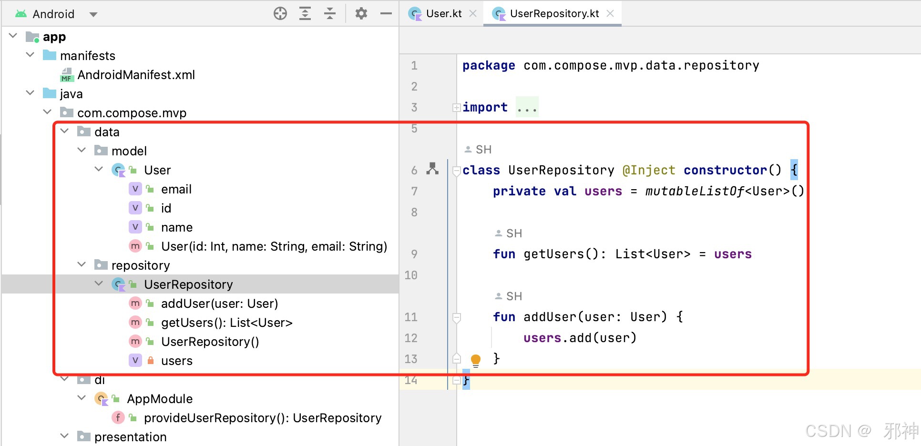Expand the presentation package node
The image size is (921, 446).
pyautogui.click(x=64, y=436)
